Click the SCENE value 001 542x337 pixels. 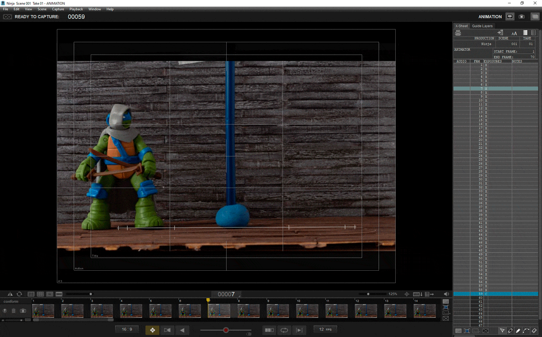click(514, 44)
